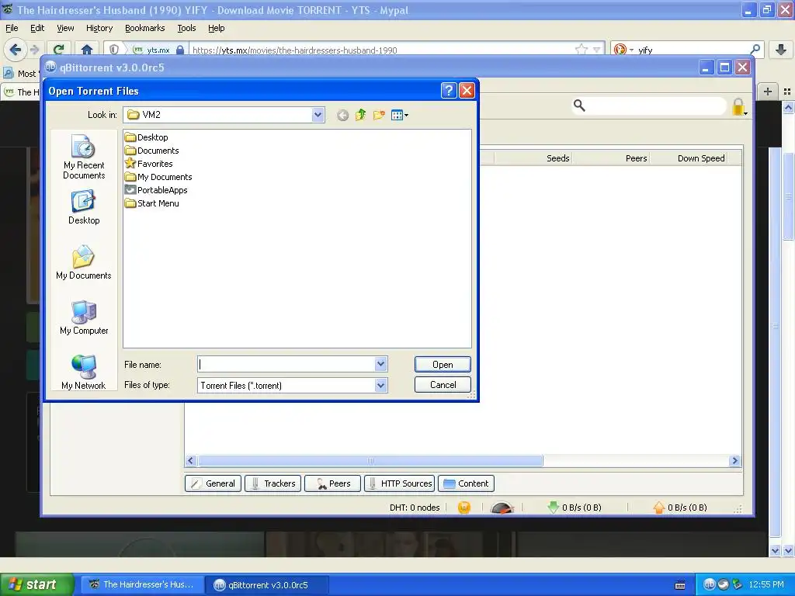Click the dialog help question mark button
795x596 pixels.
point(449,91)
